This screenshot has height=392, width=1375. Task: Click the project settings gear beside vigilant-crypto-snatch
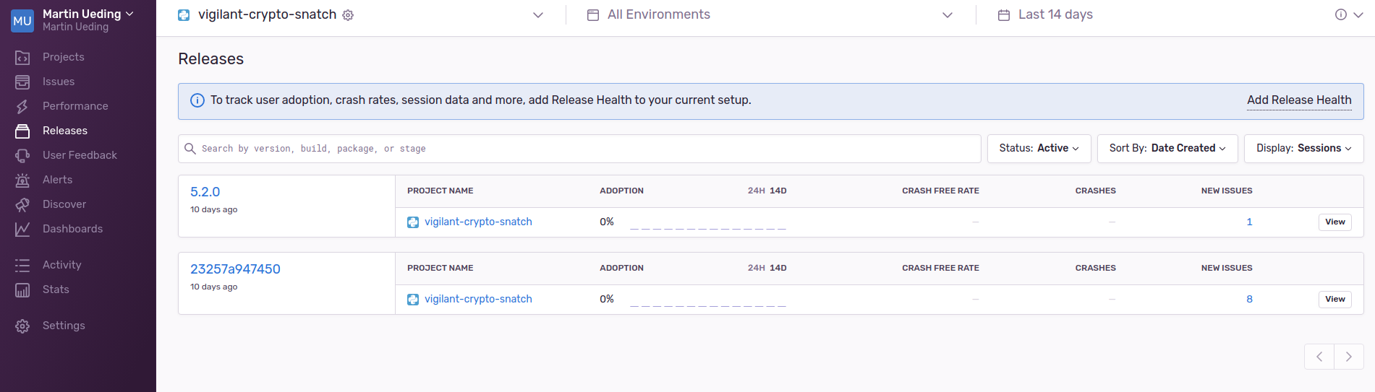coord(348,15)
